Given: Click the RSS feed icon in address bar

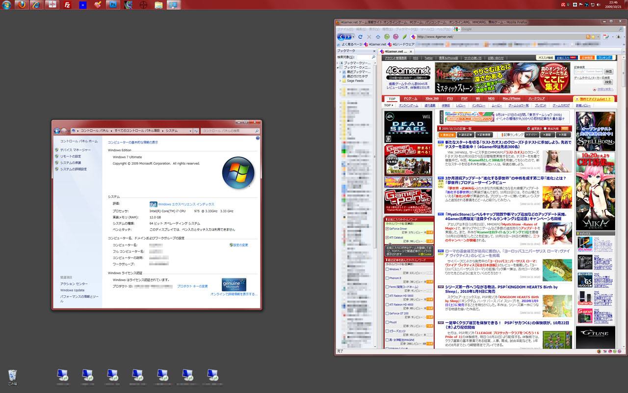Looking at the screenshot, I should tap(588, 37).
